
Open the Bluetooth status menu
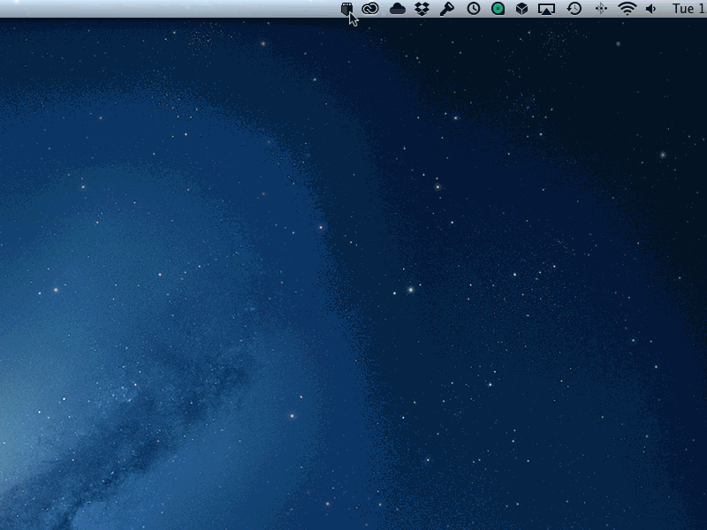(x=601, y=9)
